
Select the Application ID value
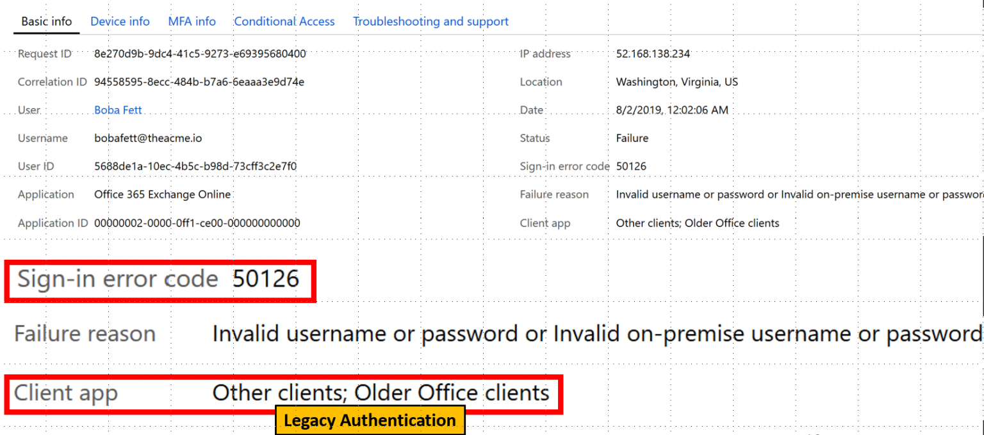click(x=197, y=223)
